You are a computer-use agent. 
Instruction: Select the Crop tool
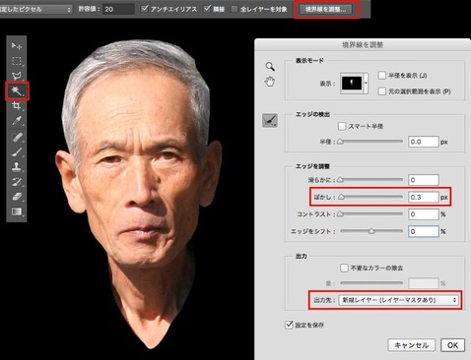pos(17,105)
